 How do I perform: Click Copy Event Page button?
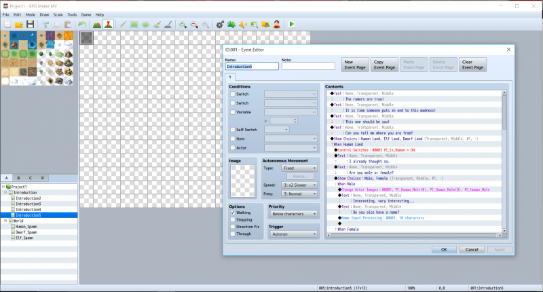coord(384,65)
